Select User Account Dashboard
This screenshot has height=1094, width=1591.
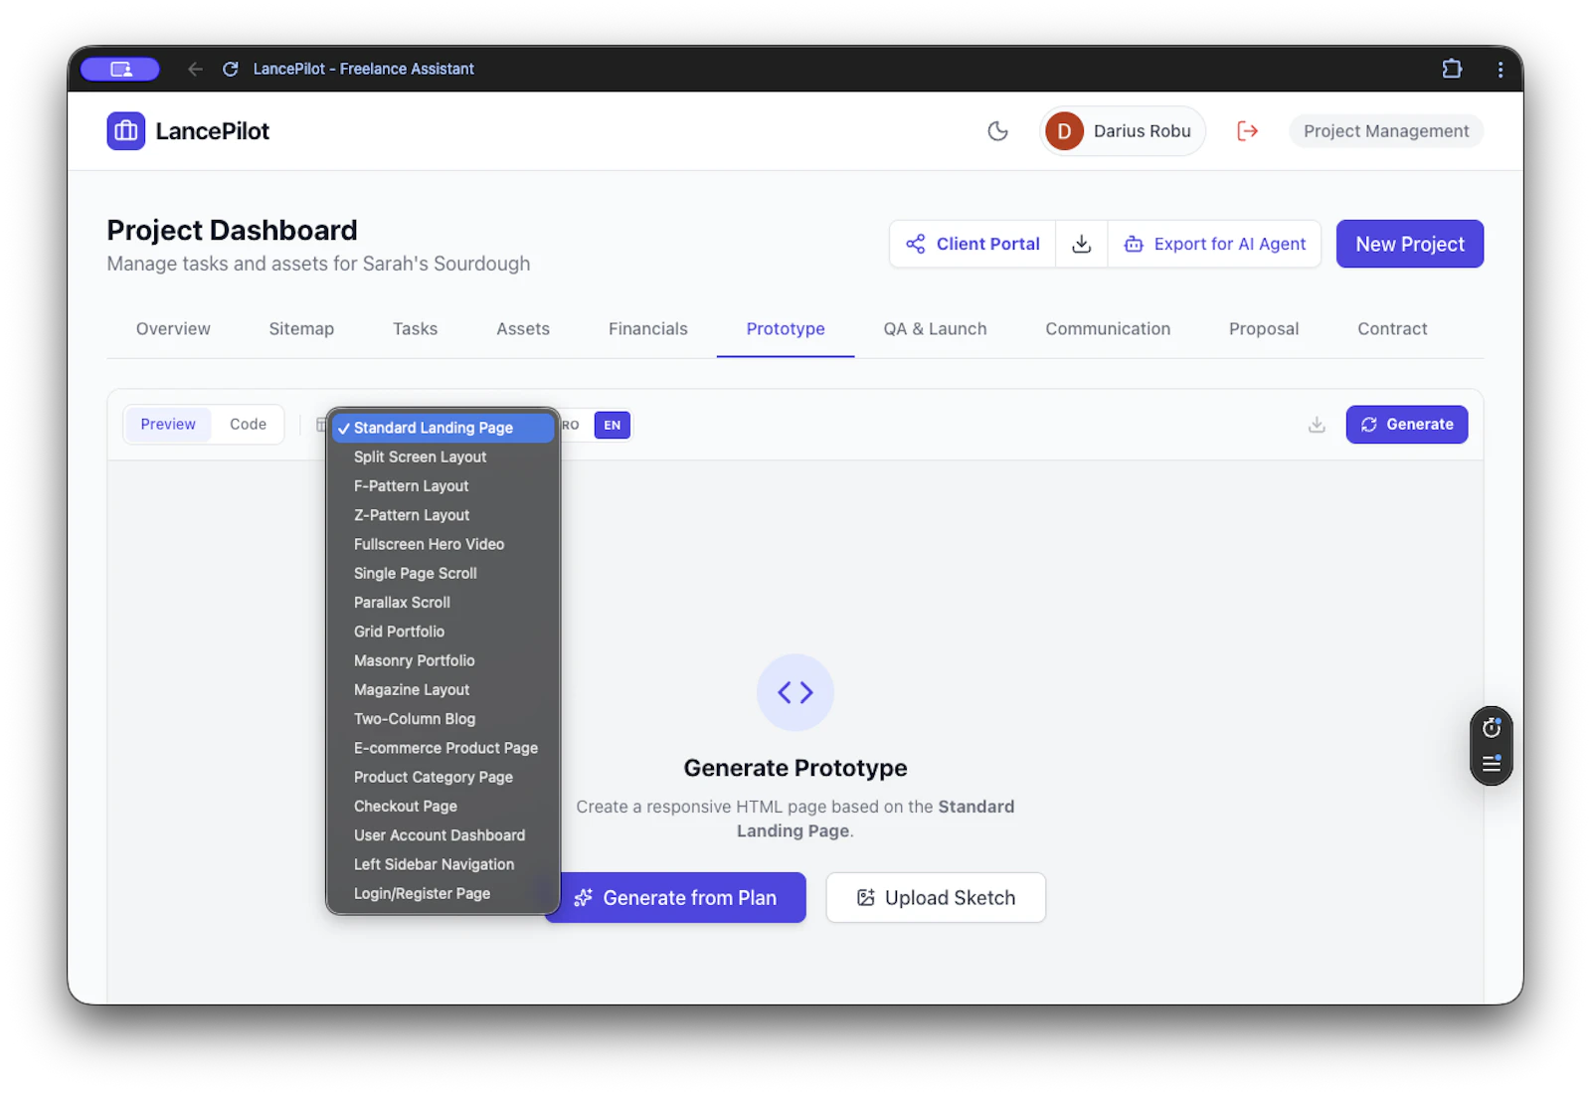442,835
